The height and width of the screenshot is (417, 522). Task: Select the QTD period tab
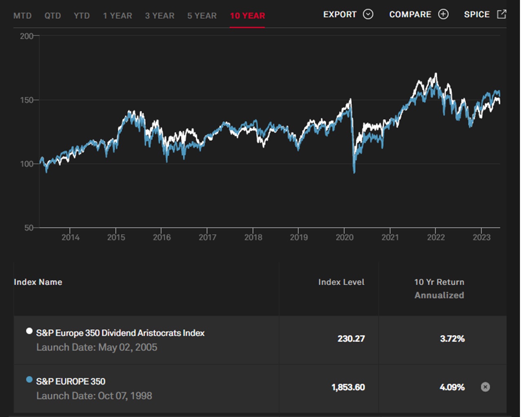point(53,16)
